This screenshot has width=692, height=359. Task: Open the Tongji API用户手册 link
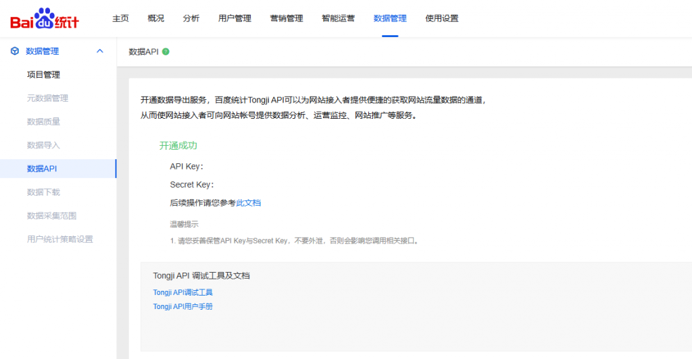tap(182, 306)
